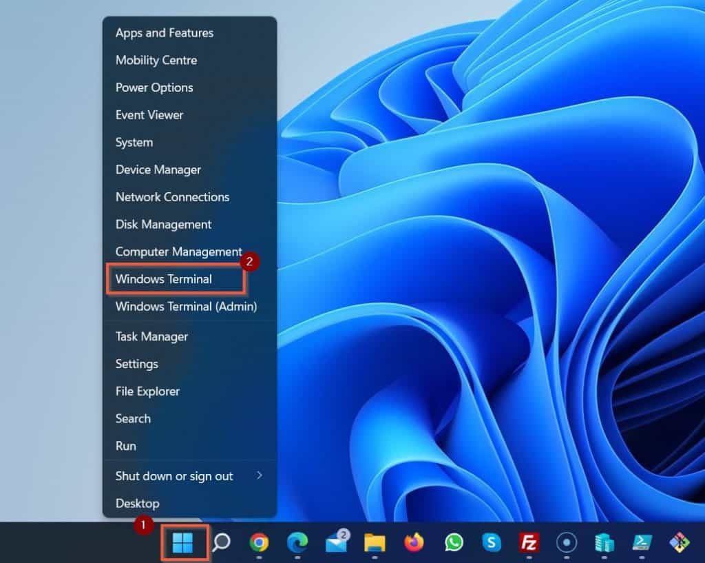Launch FileZilla from taskbar
Viewport: 705px width, 563px height.
pos(529,542)
